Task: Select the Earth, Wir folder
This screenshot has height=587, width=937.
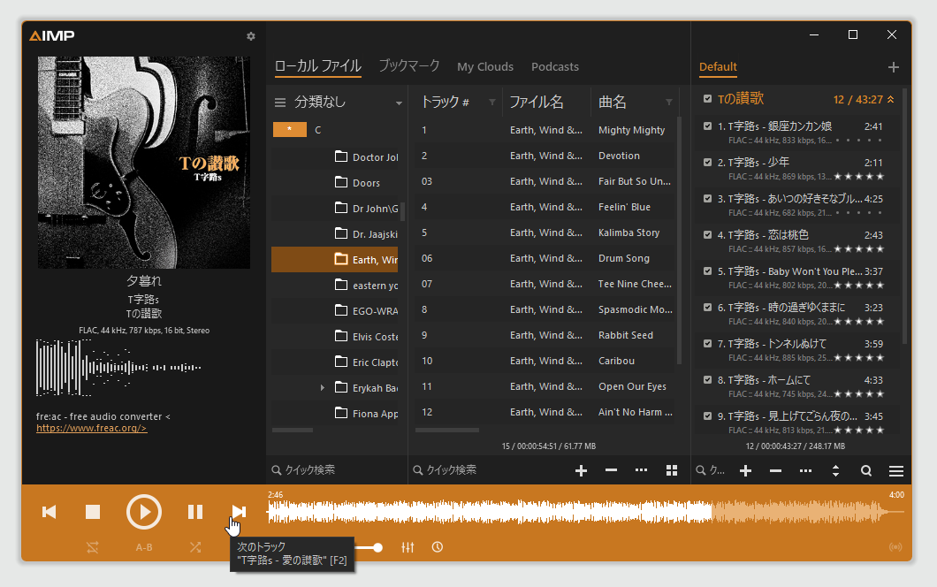Action: point(335,259)
